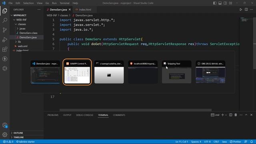This screenshot has height=144, width=256.
Task: Open the Explorer view in activity bar
Action: tap(5, 11)
